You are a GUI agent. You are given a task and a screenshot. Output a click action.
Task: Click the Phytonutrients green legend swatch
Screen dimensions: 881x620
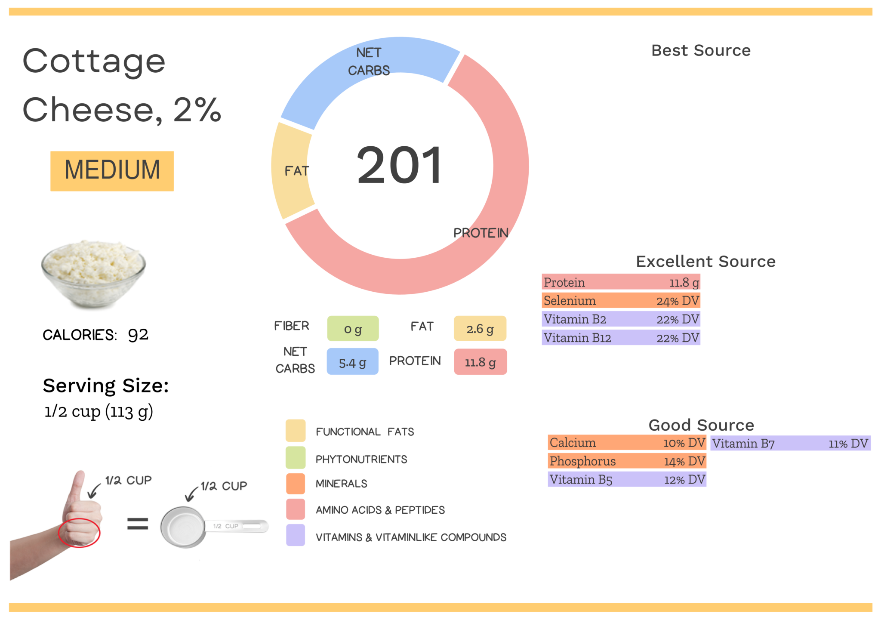(x=296, y=458)
